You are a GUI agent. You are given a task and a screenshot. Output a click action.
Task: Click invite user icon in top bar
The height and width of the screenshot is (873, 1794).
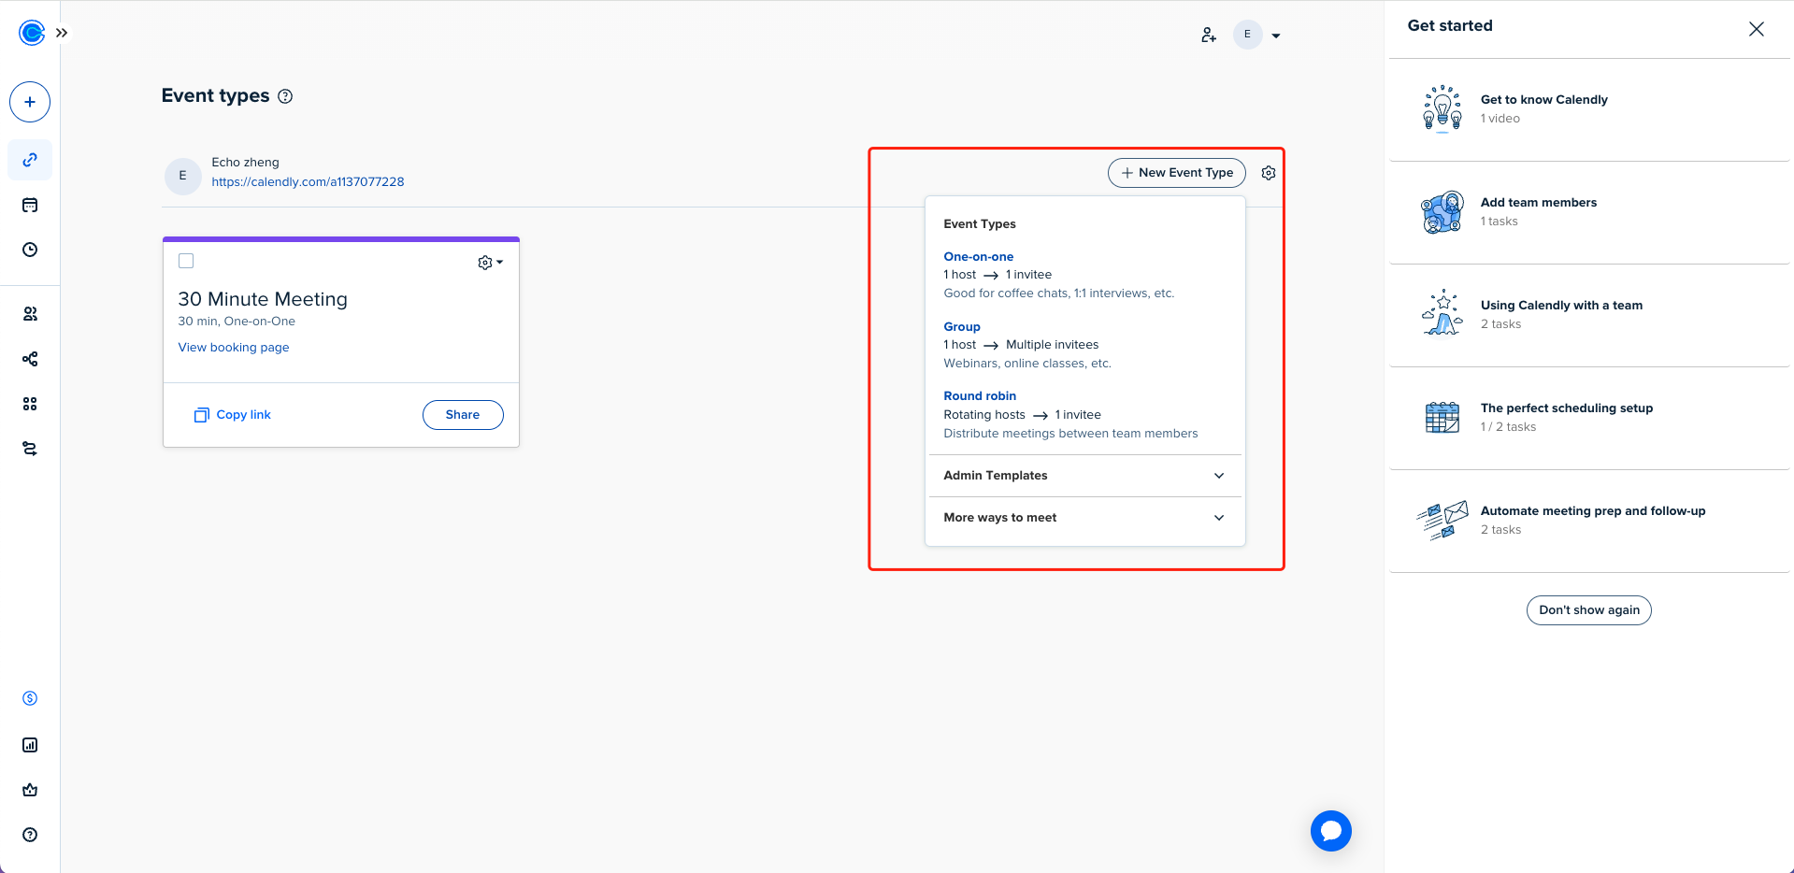[x=1209, y=35]
